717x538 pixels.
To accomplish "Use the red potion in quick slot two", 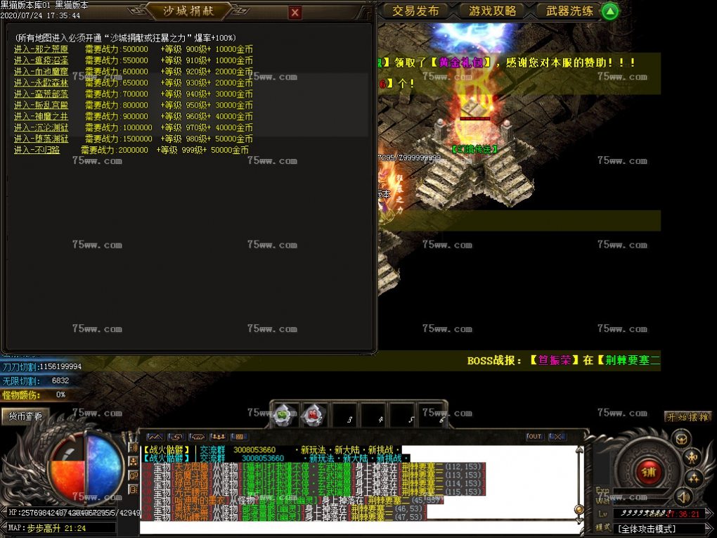I will (314, 415).
